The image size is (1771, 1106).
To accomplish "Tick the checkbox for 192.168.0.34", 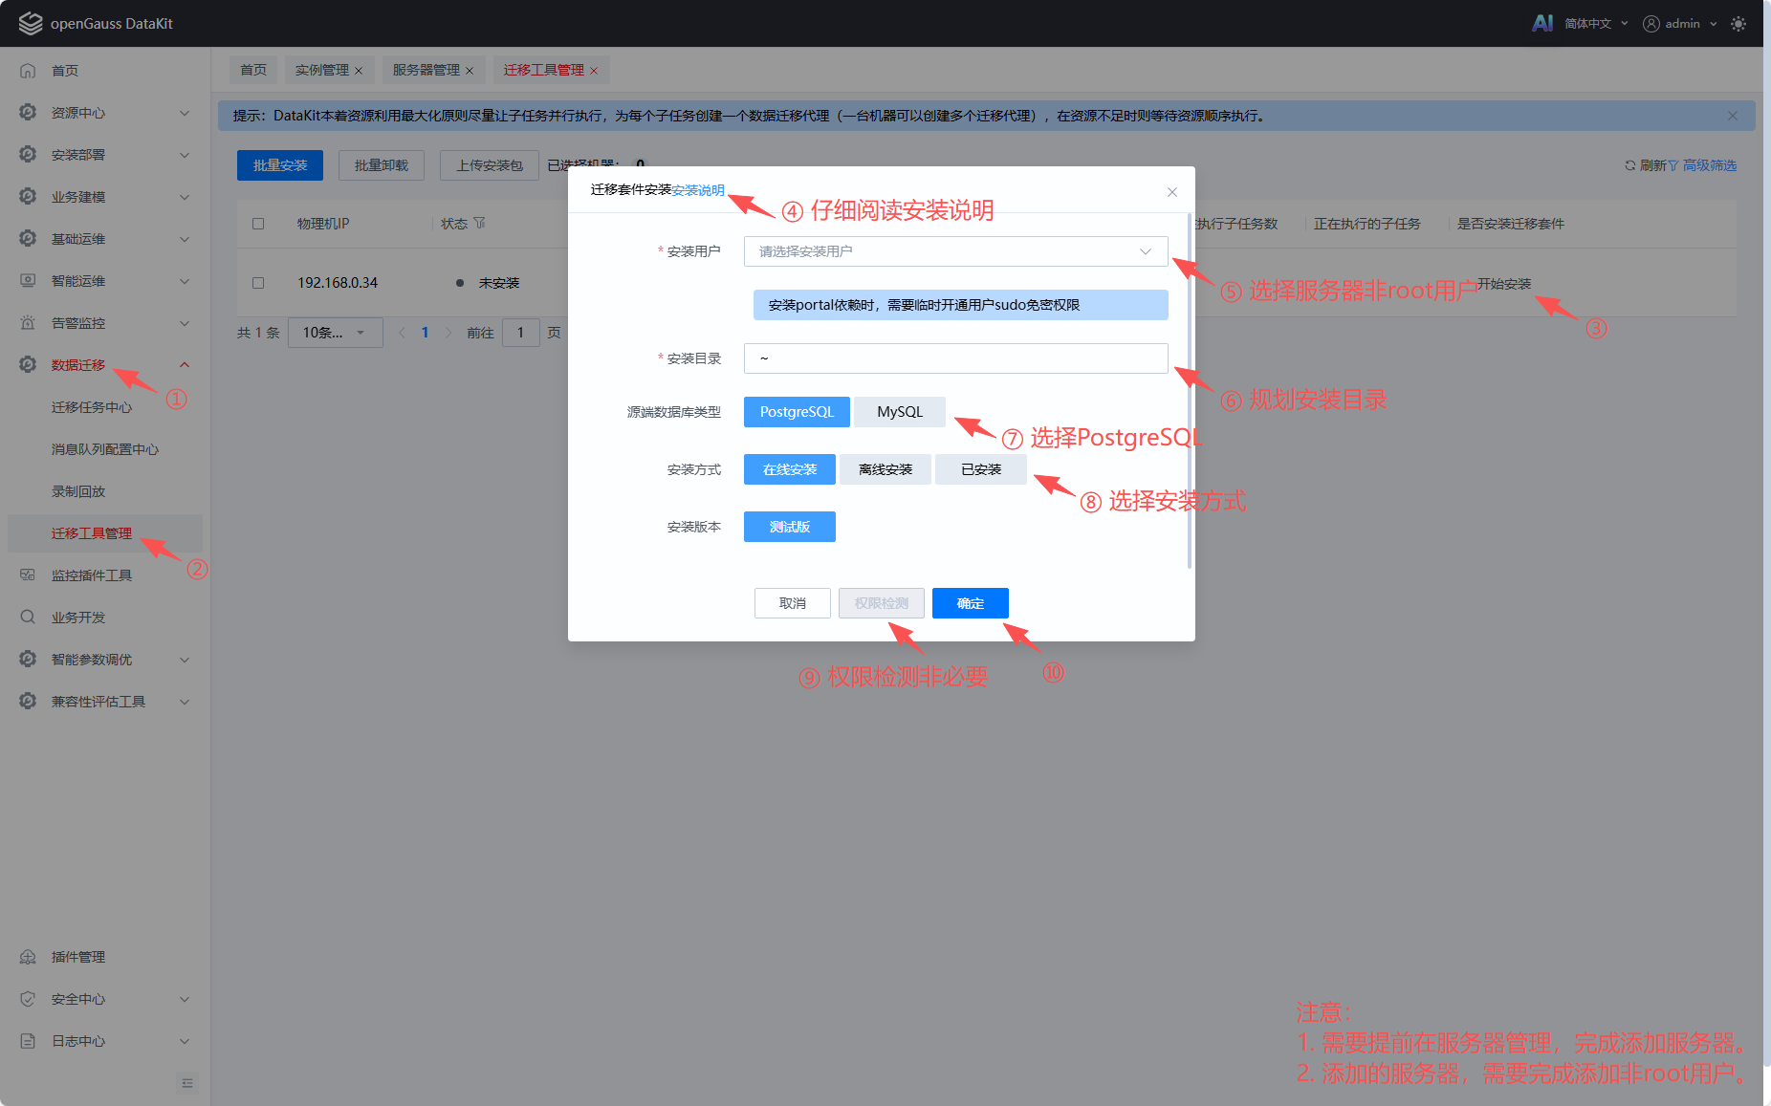I will [x=258, y=283].
